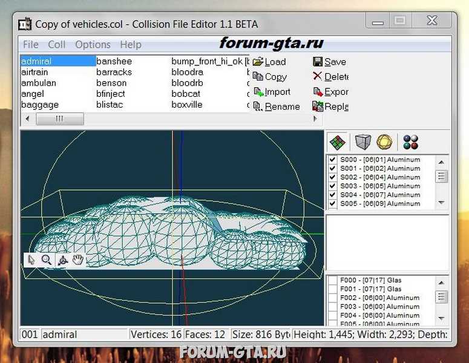The width and height of the screenshot is (469, 363).
Task: Import a collision model
Action: click(272, 92)
